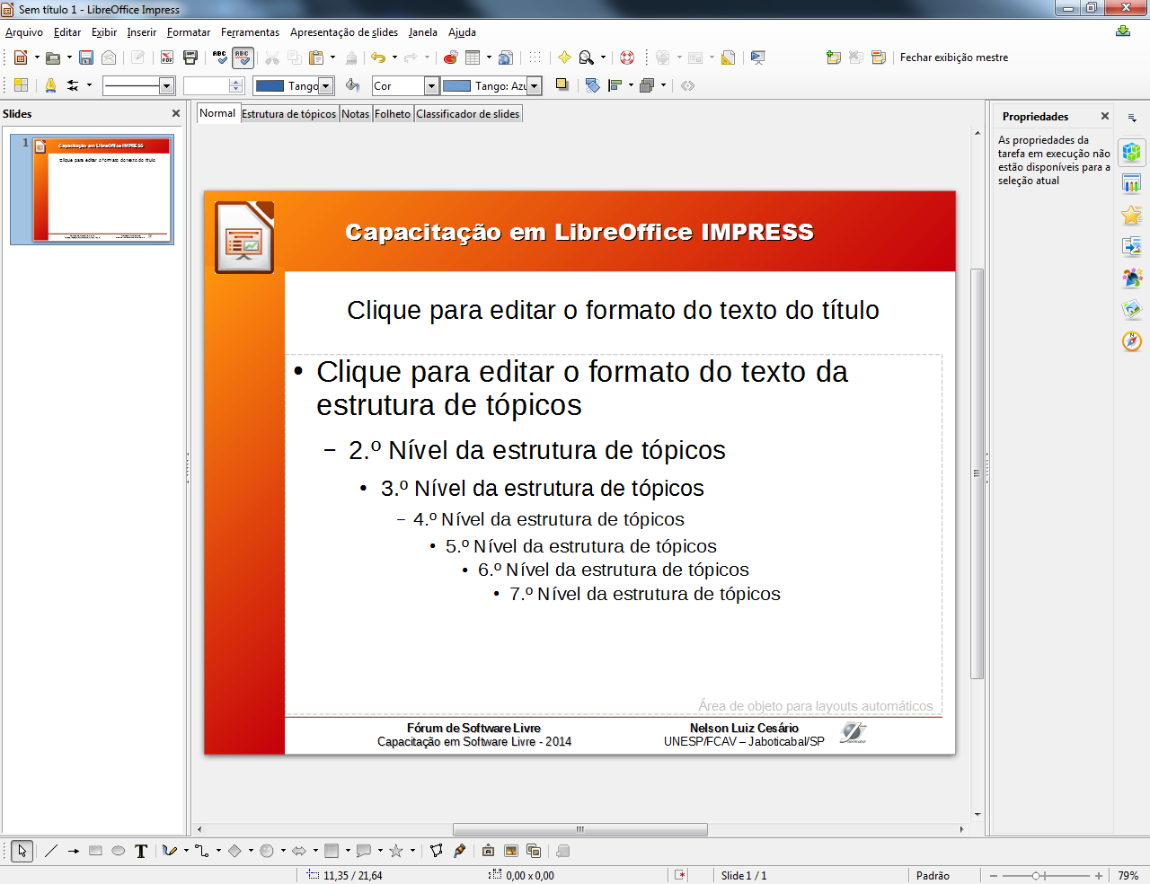Viewport: 1150px width, 884px height.
Task: Toggle grid display icon
Action: 535,57
